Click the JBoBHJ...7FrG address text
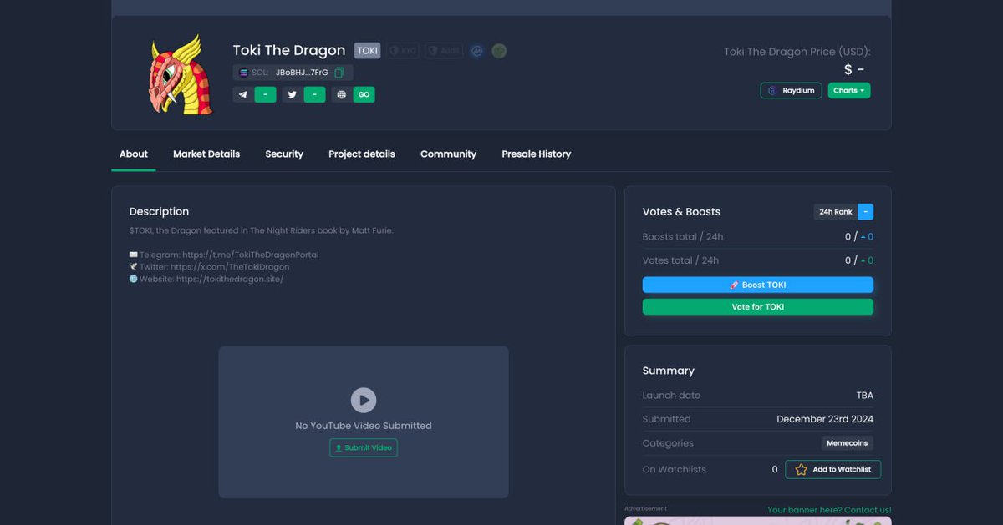The height and width of the screenshot is (525, 1003). pos(302,73)
